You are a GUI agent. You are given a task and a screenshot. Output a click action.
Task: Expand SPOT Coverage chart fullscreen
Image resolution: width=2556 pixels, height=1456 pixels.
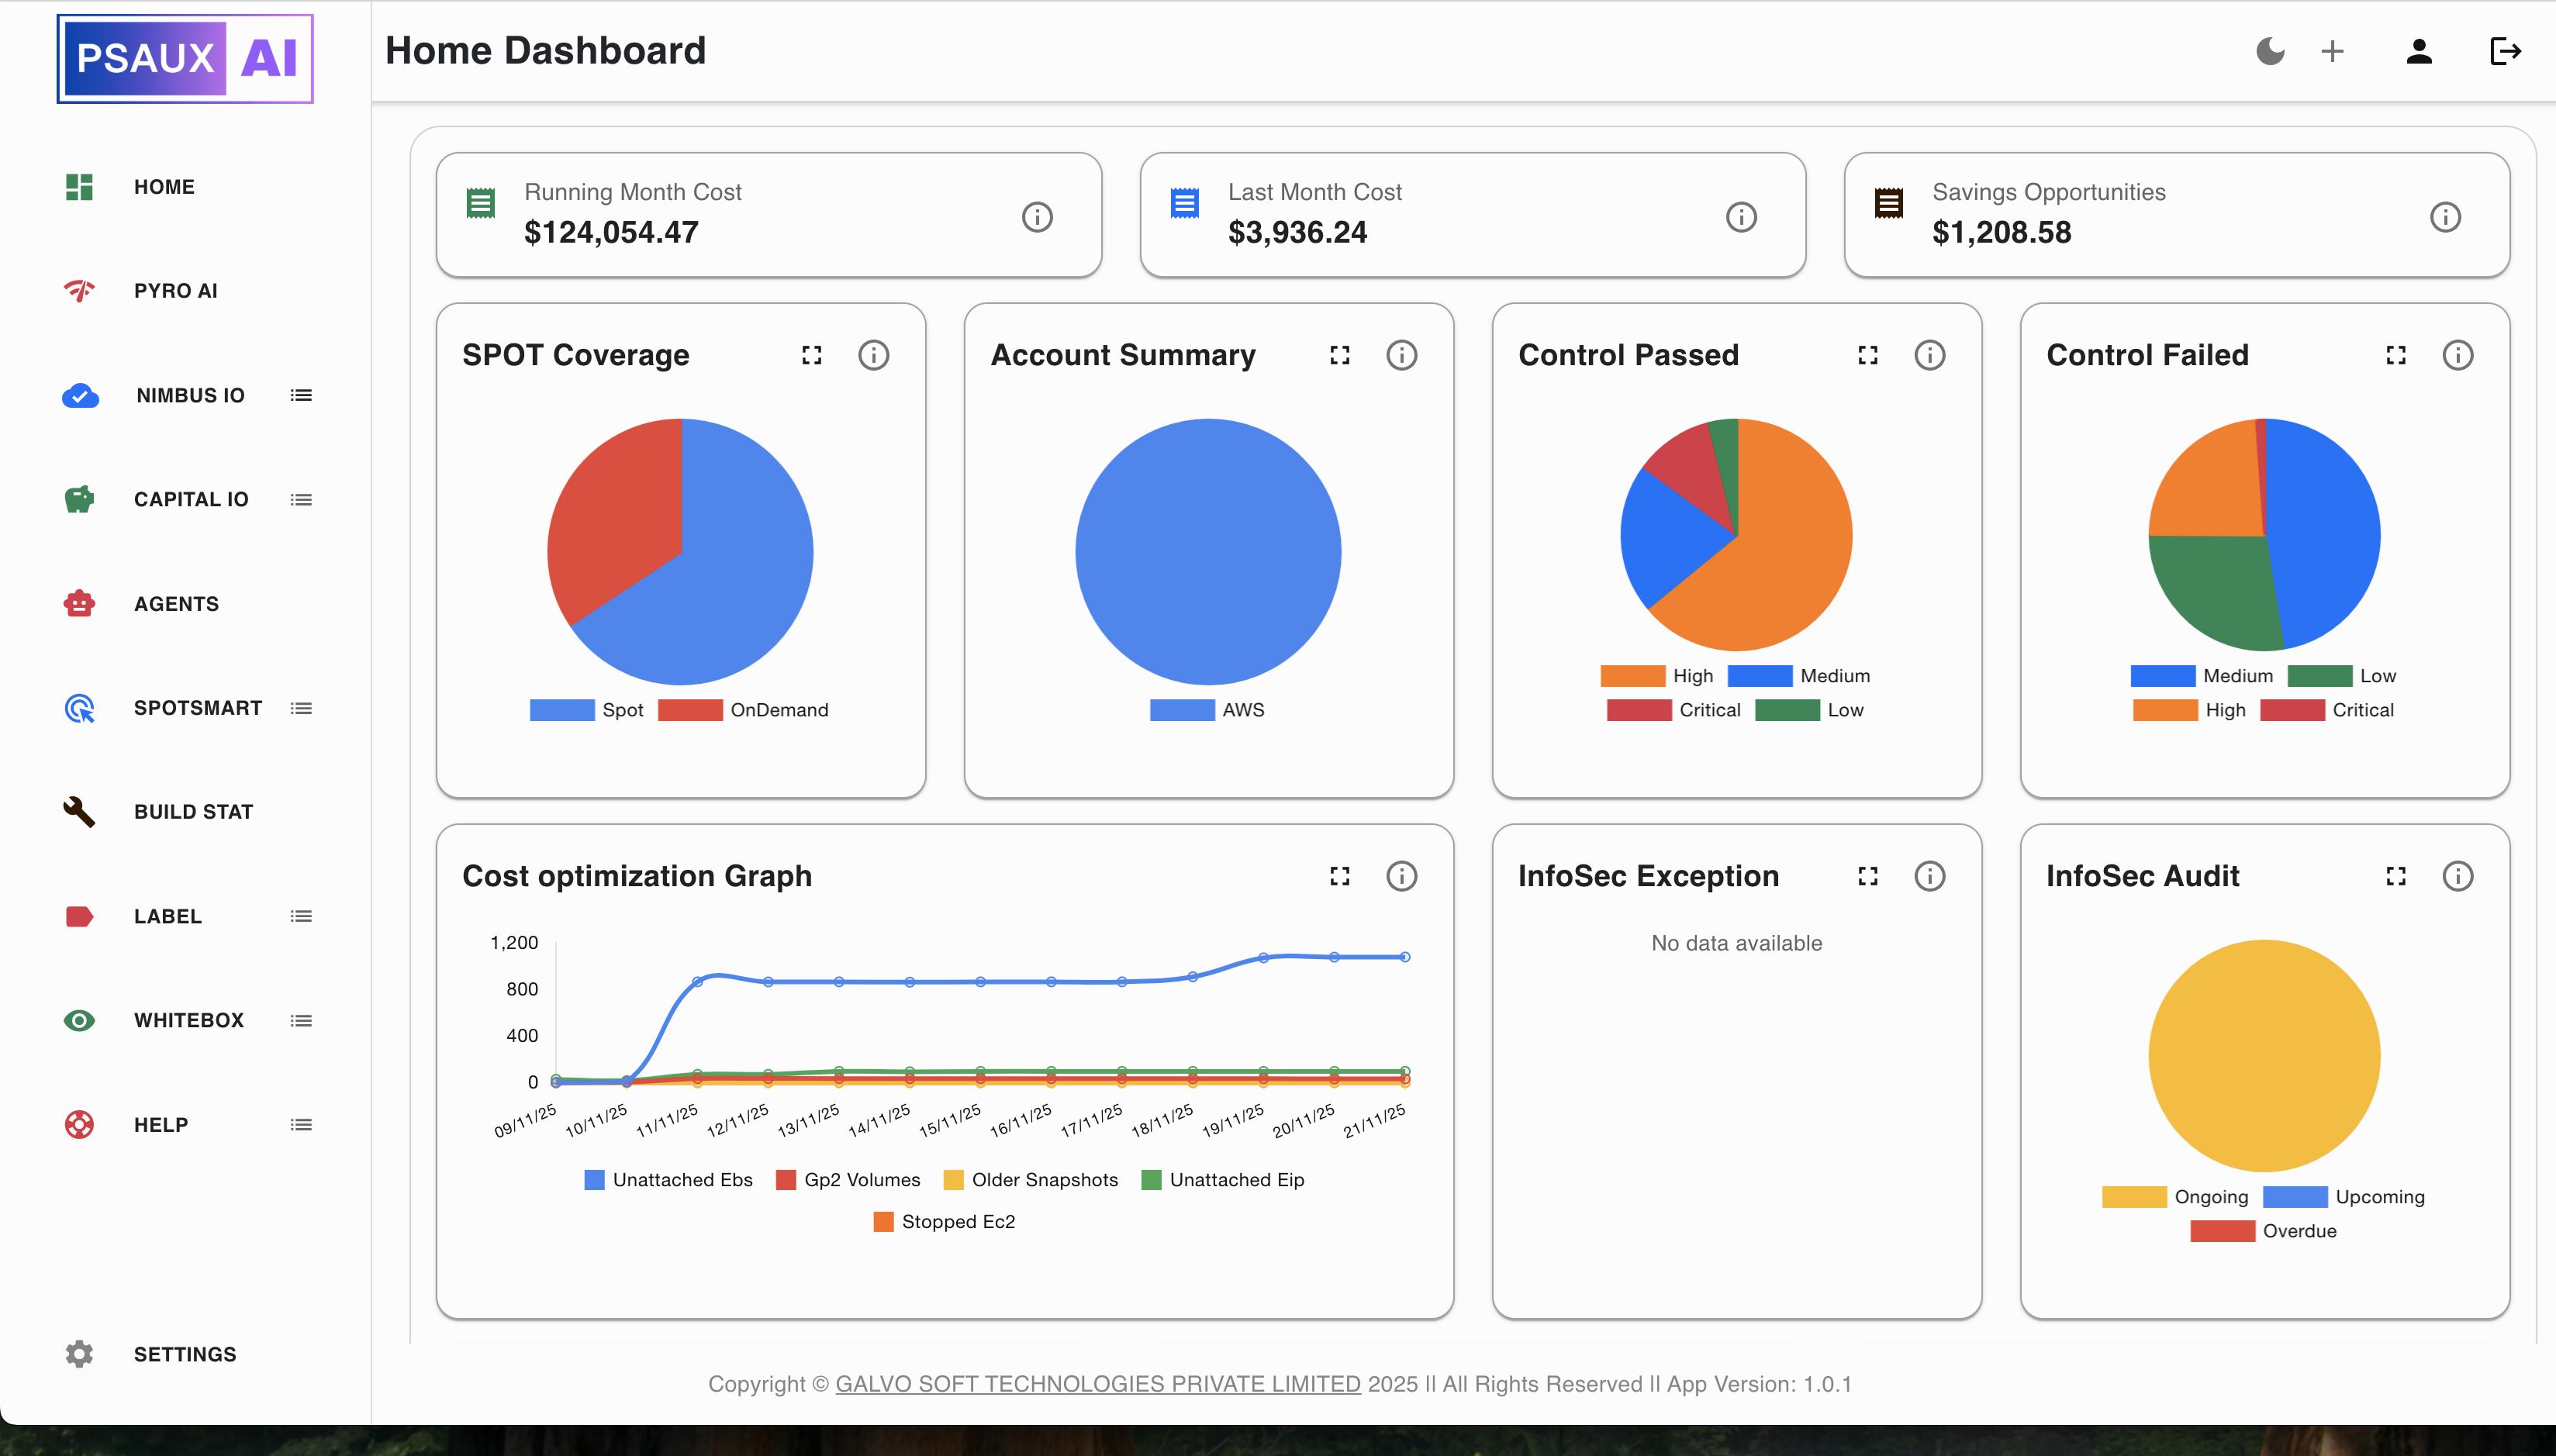[811, 355]
